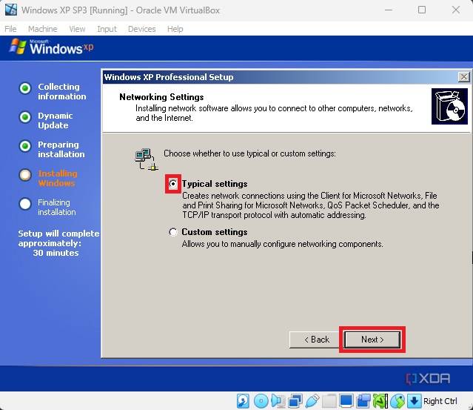
Task: Click the hard disk activity indicator
Action: pyautogui.click(x=243, y=401)
